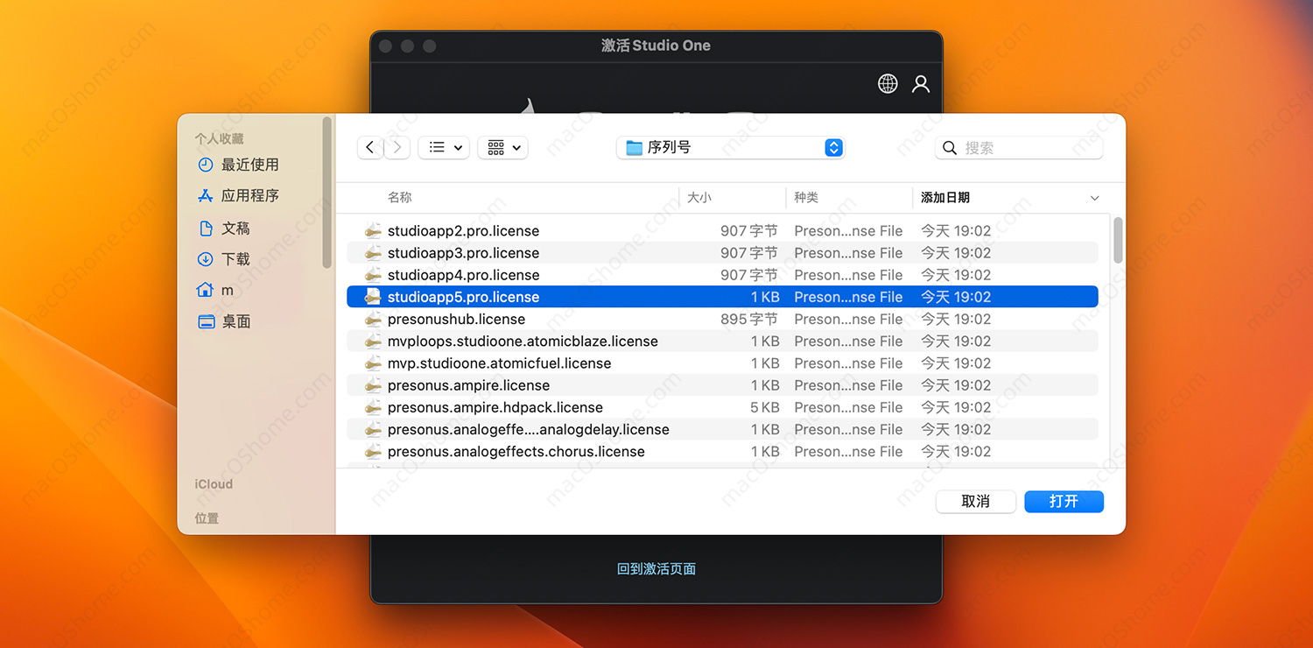Select file presonushub.license
Image resolution: width=1313 pixels, height=648 pixels.
[722, 320]
